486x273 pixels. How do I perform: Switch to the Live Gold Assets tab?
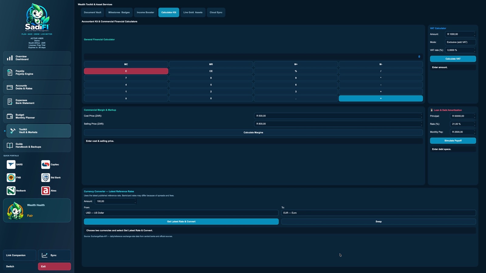[x=193, y=12]
